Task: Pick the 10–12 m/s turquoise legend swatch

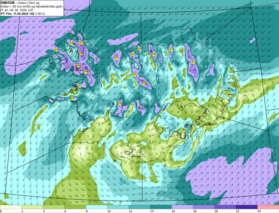Action: pyautogui.click(x=118, y=207)
